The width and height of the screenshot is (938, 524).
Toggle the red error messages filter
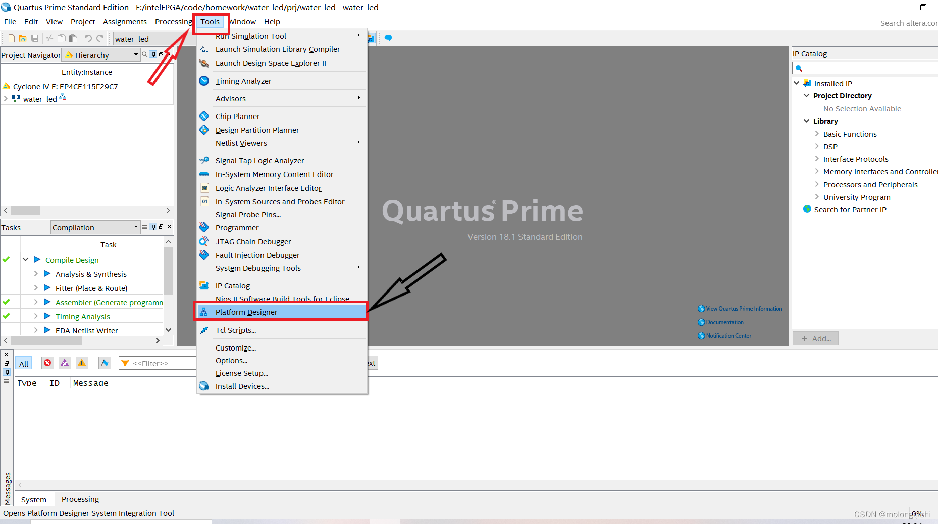click(47, 363)
